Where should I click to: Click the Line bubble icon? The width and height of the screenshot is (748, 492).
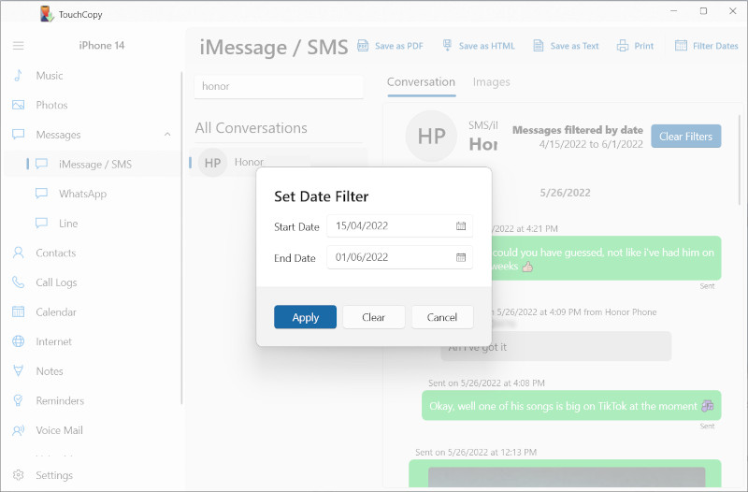click(41, 224)
